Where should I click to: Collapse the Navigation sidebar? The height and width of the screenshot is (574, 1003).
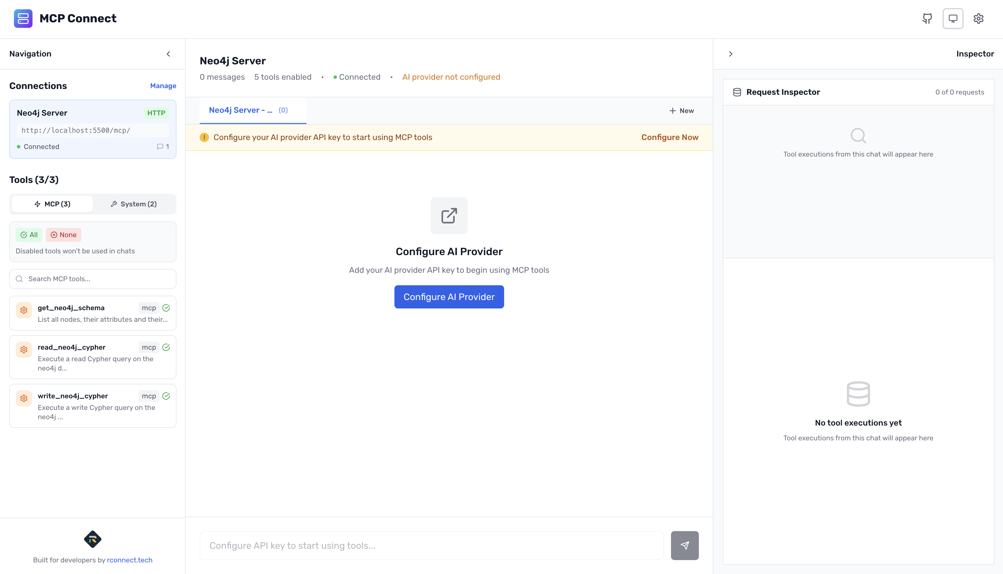[x=168, y=54]
